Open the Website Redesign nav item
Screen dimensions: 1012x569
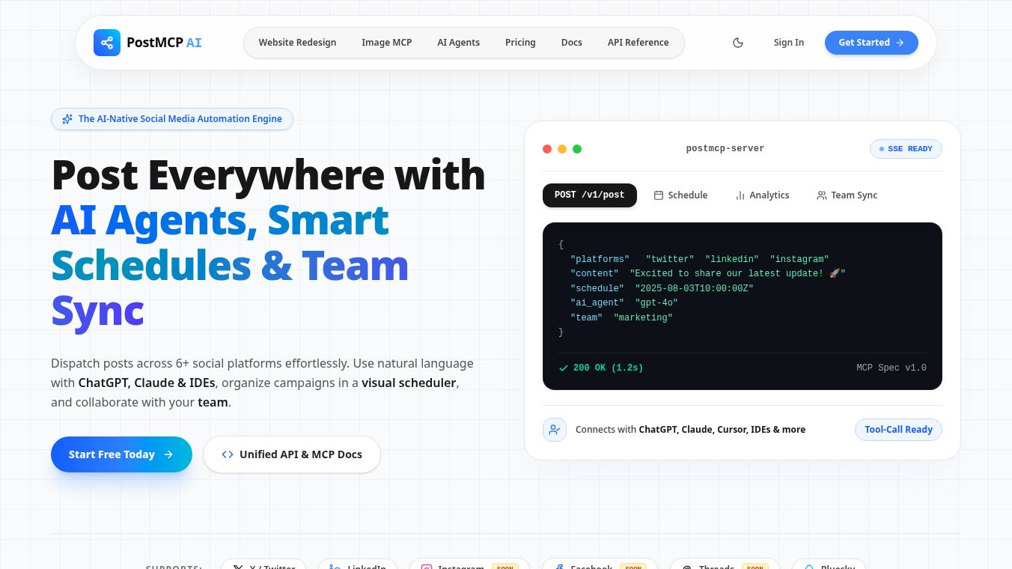coord(297,43)
